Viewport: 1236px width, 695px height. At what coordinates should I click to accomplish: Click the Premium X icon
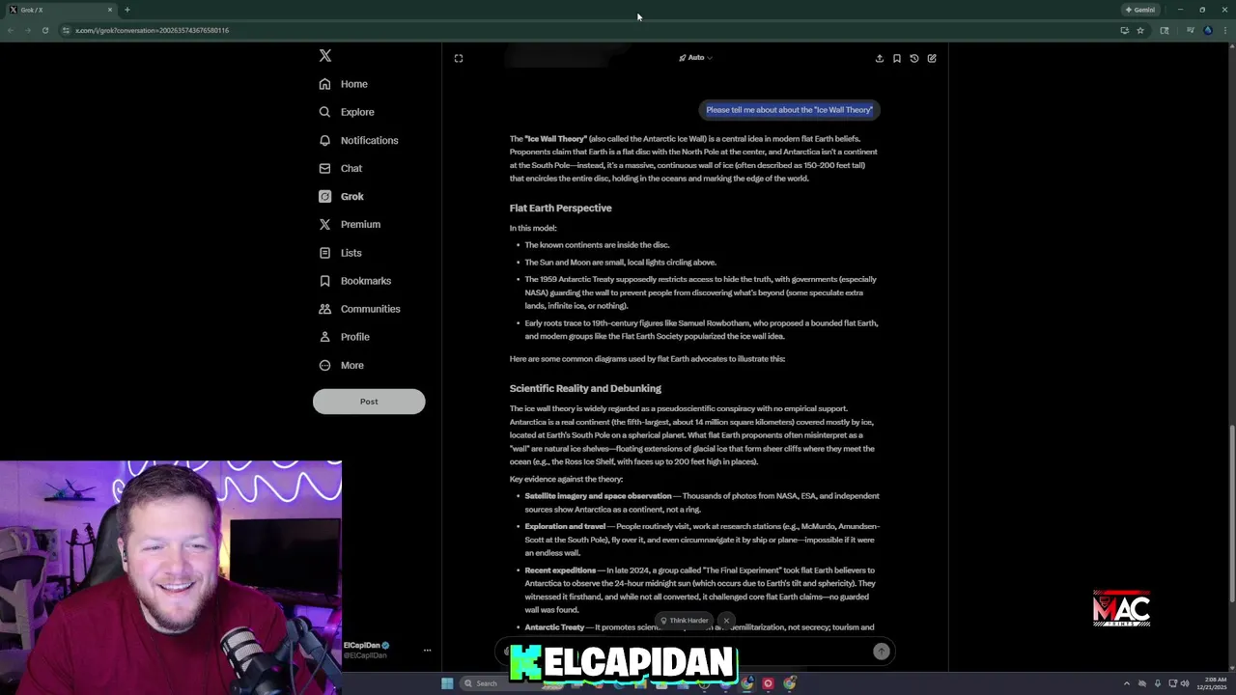point(325,224)
